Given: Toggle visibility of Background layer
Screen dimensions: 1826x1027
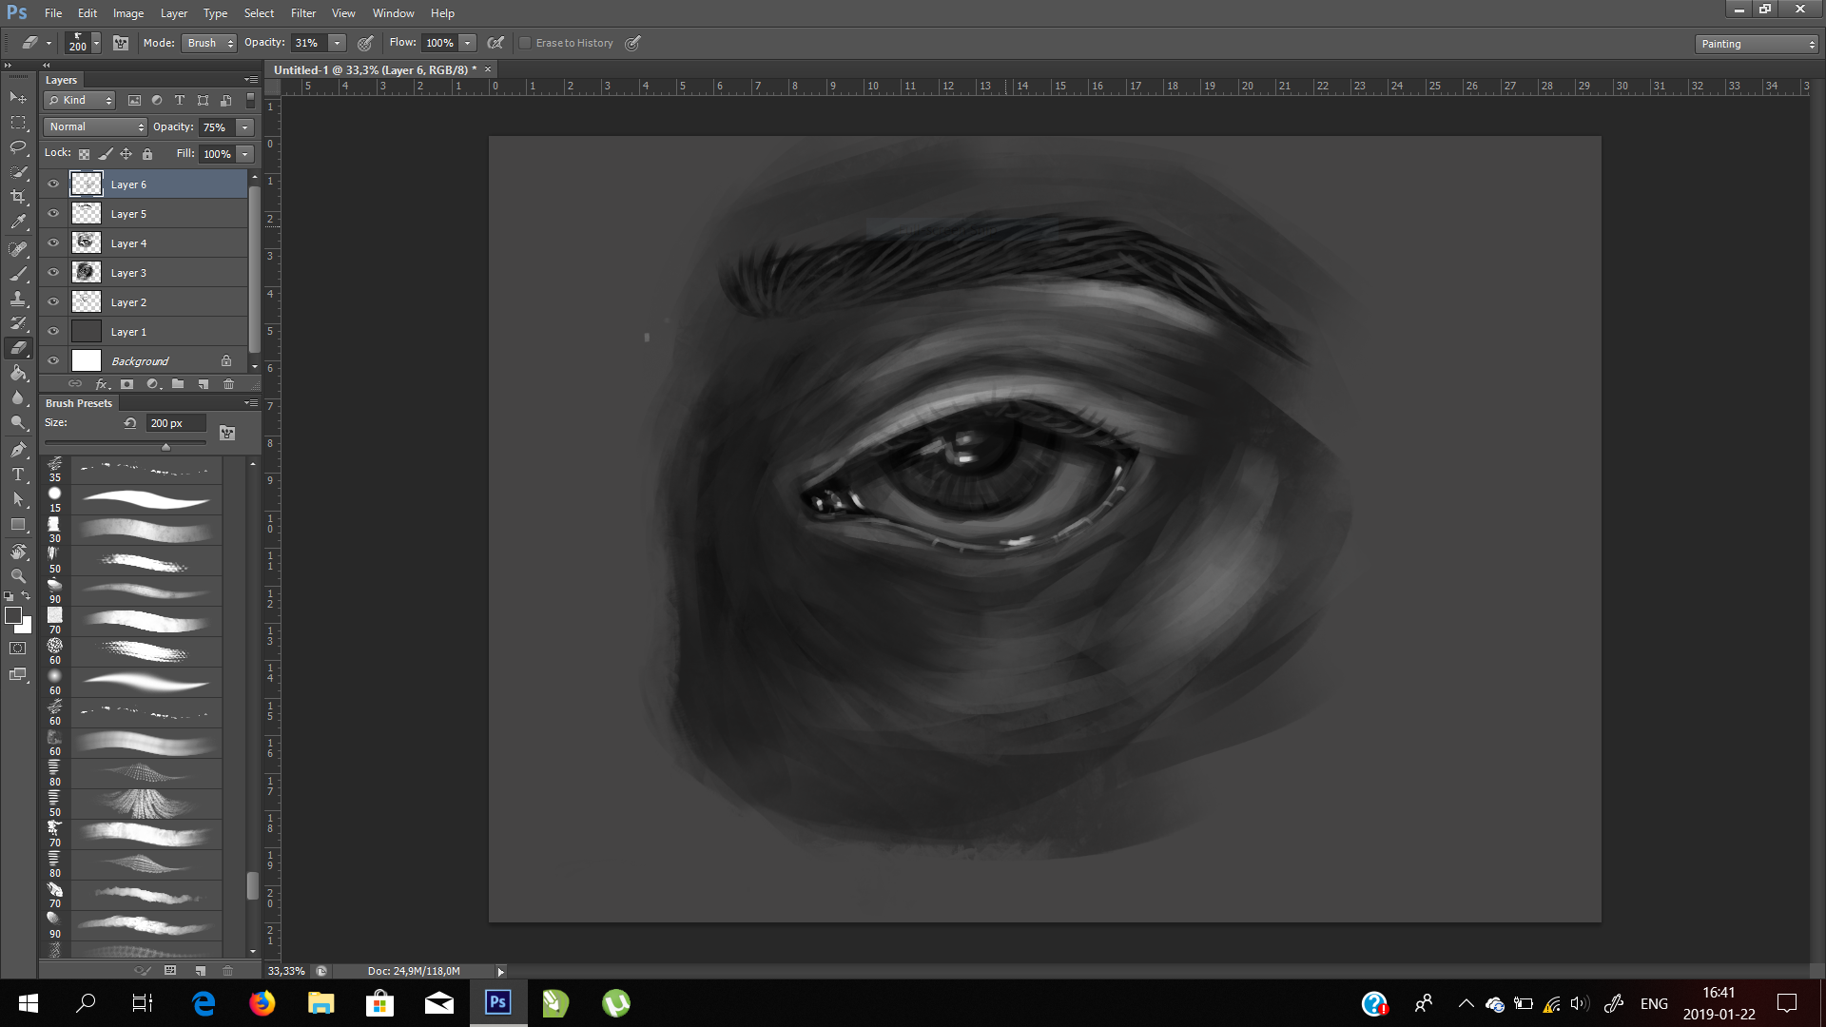Looking at the screenshot, I should 53,361.
